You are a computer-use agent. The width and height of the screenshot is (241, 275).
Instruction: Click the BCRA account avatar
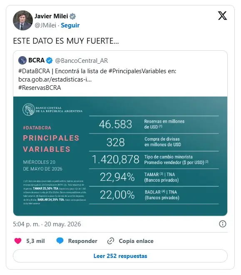tap(22, 60)
